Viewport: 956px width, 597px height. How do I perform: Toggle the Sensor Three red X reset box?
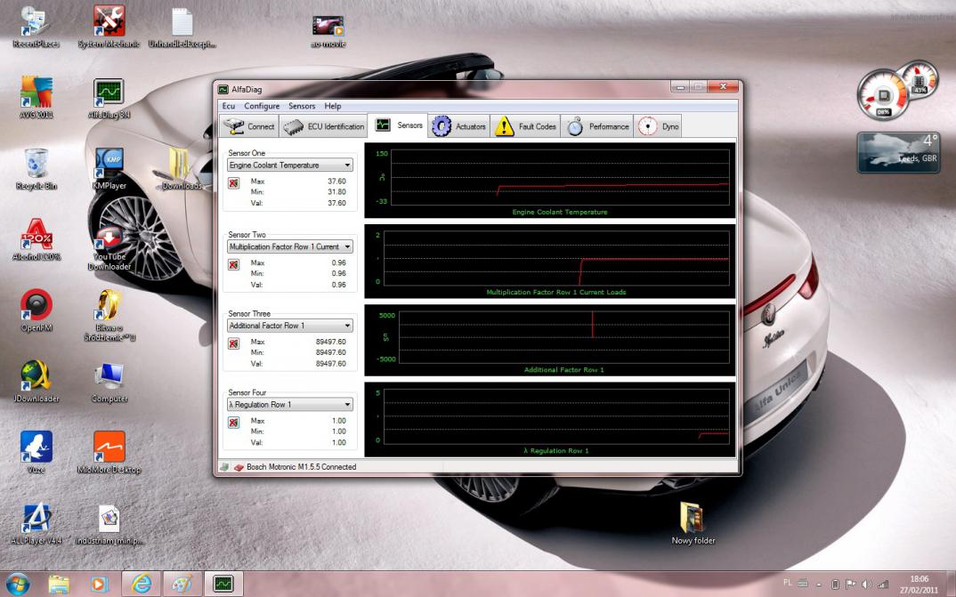point(233,343)
